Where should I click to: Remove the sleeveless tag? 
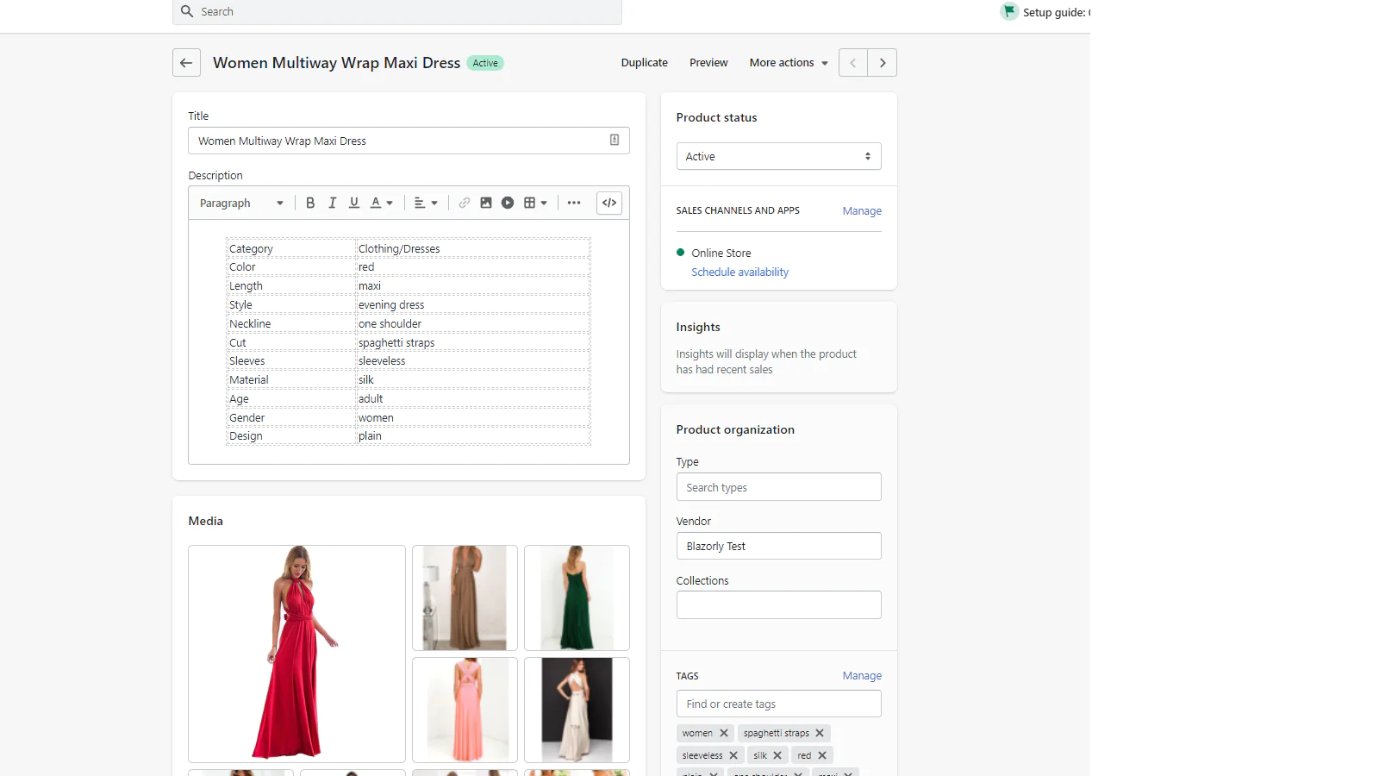pos(733,755)
